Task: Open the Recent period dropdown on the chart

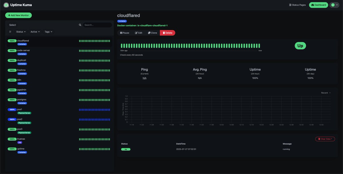Action: point(325,92)
